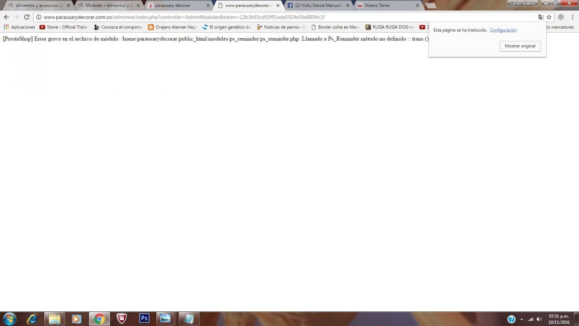
Task: Open the 'Stone - Official Trailer' bookmark
Action: click(x=64, y=27)
